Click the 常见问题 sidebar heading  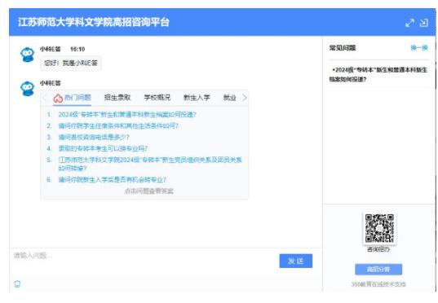point(343,48)
